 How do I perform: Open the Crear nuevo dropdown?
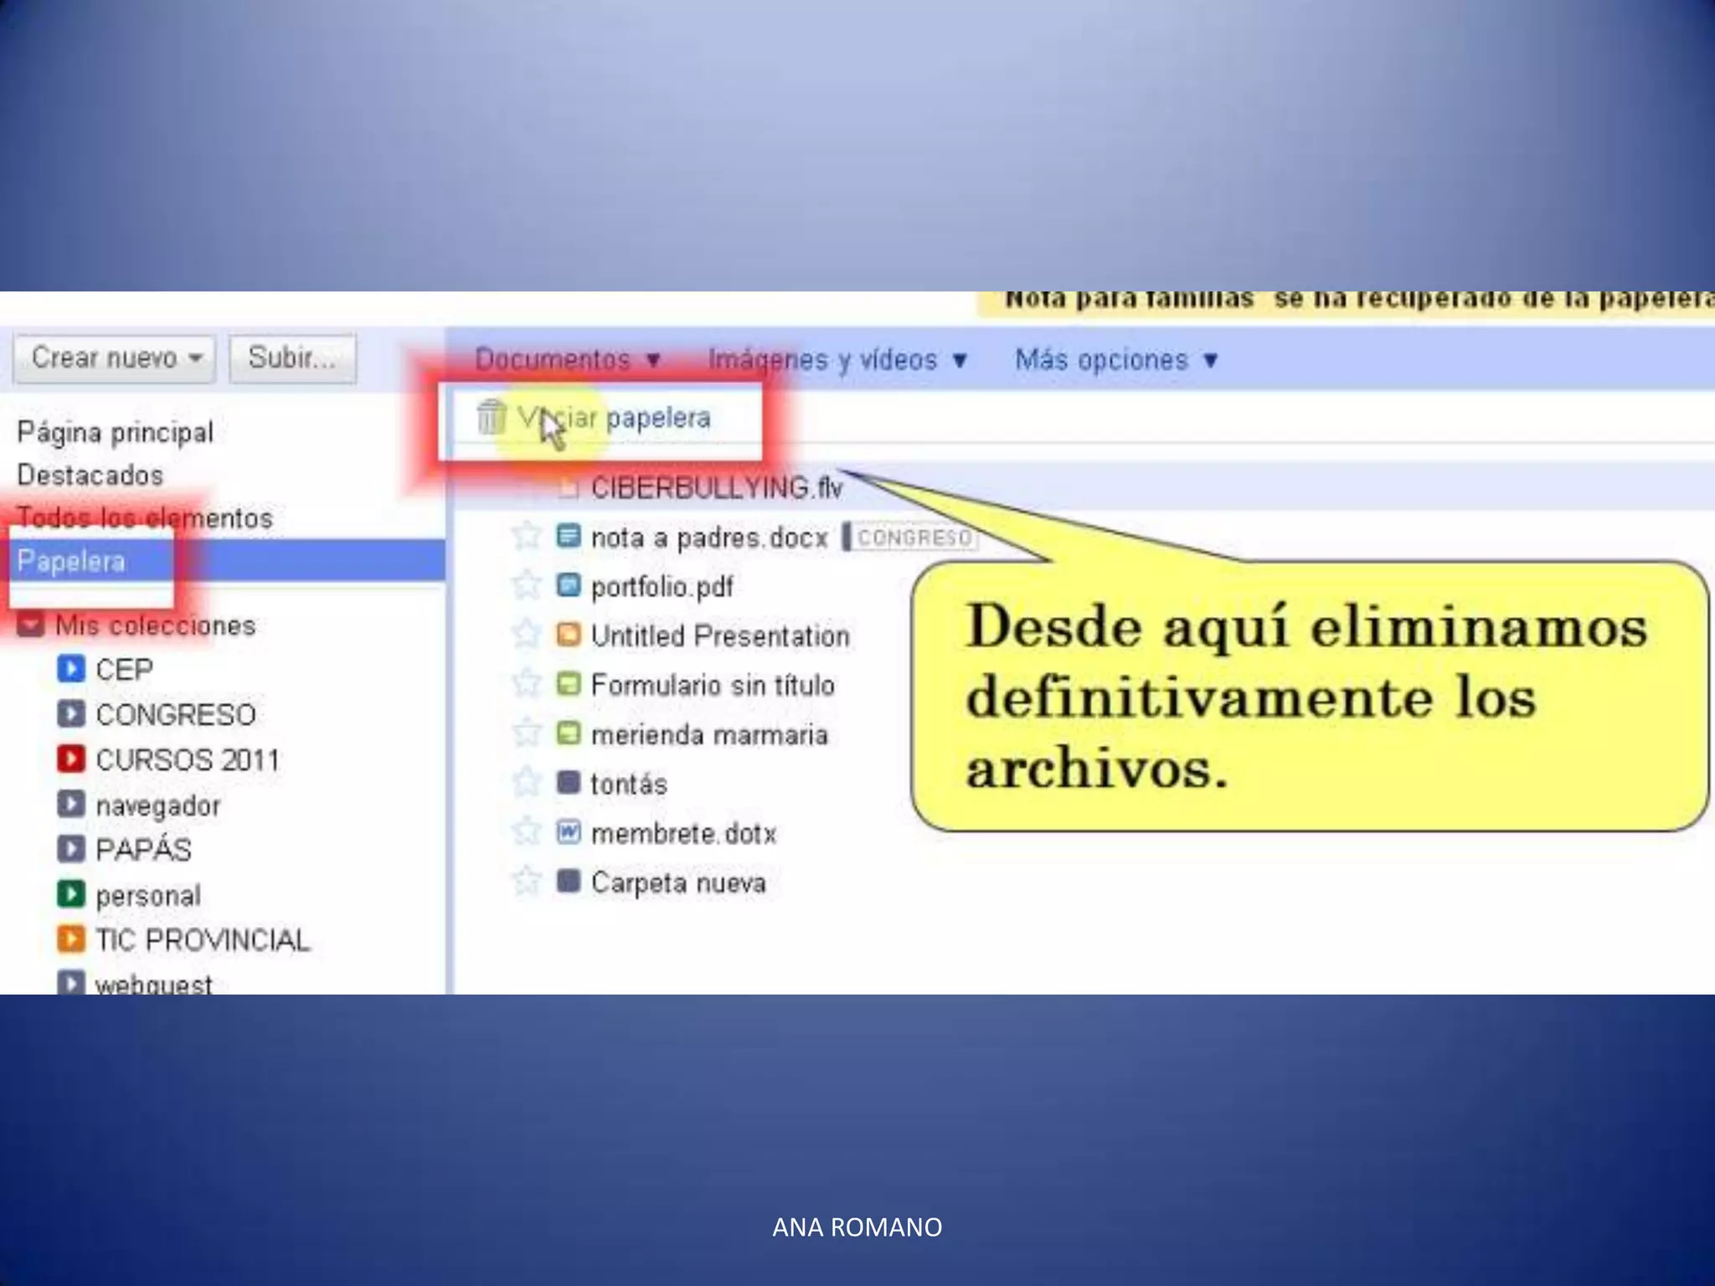pyautogui.click(x=115, y=358)
